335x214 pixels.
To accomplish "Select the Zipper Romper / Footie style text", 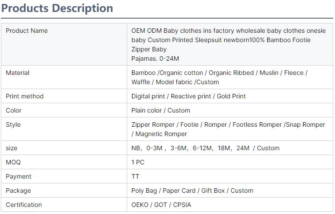I will click(x=228, y=129).
